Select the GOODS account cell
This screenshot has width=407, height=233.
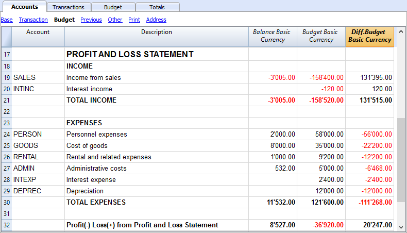(38, 146)
